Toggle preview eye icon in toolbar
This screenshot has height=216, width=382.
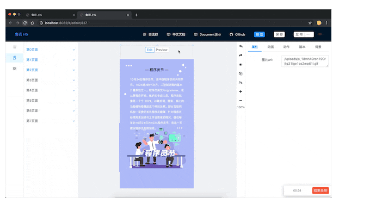[241, 65]
